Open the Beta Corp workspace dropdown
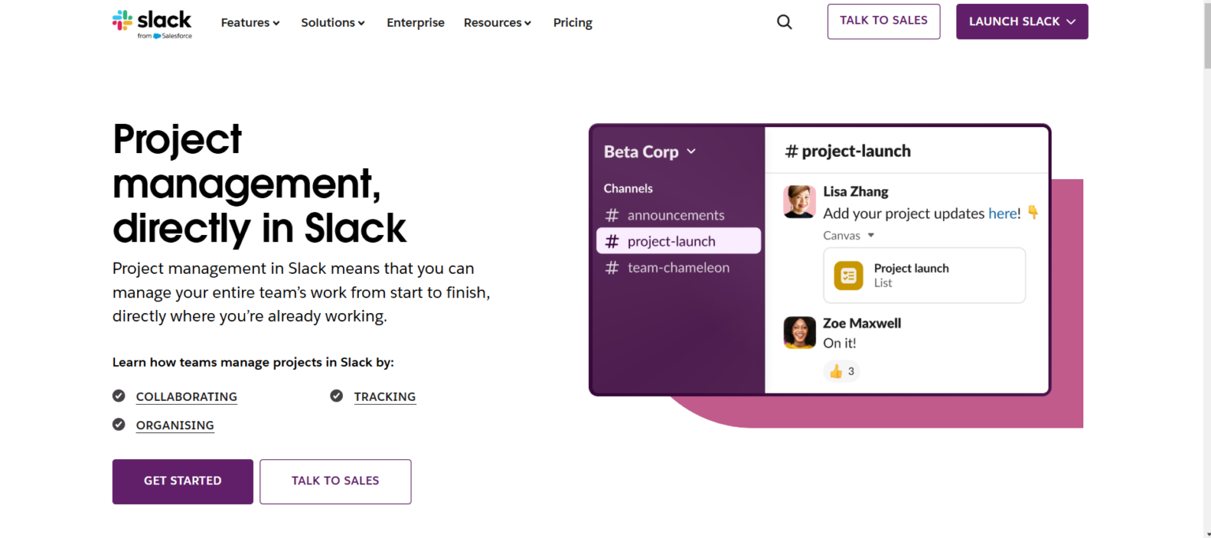The image size is (1211, 538). [649, 151]
